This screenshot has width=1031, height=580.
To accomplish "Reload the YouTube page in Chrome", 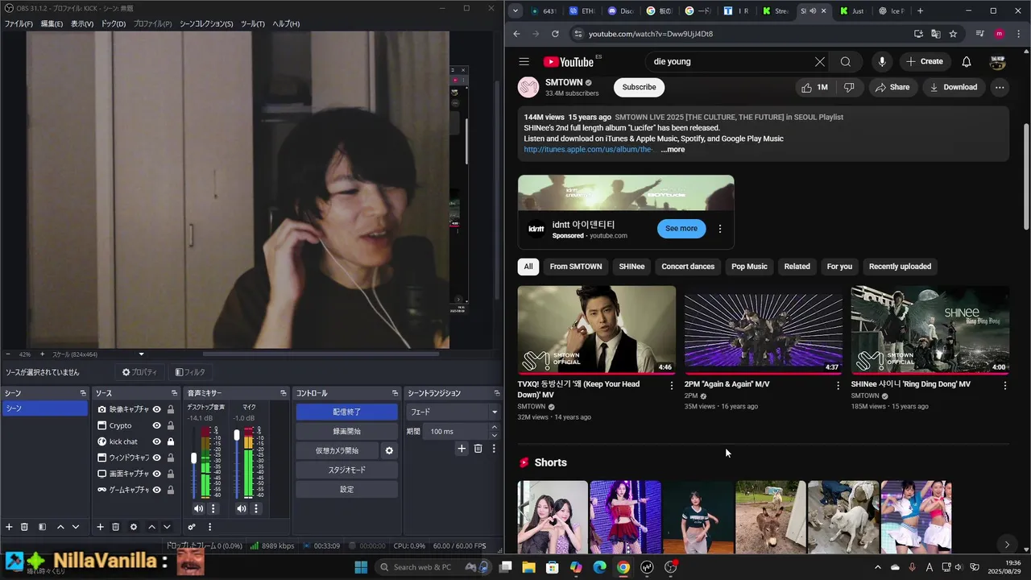I will [555, 34].
